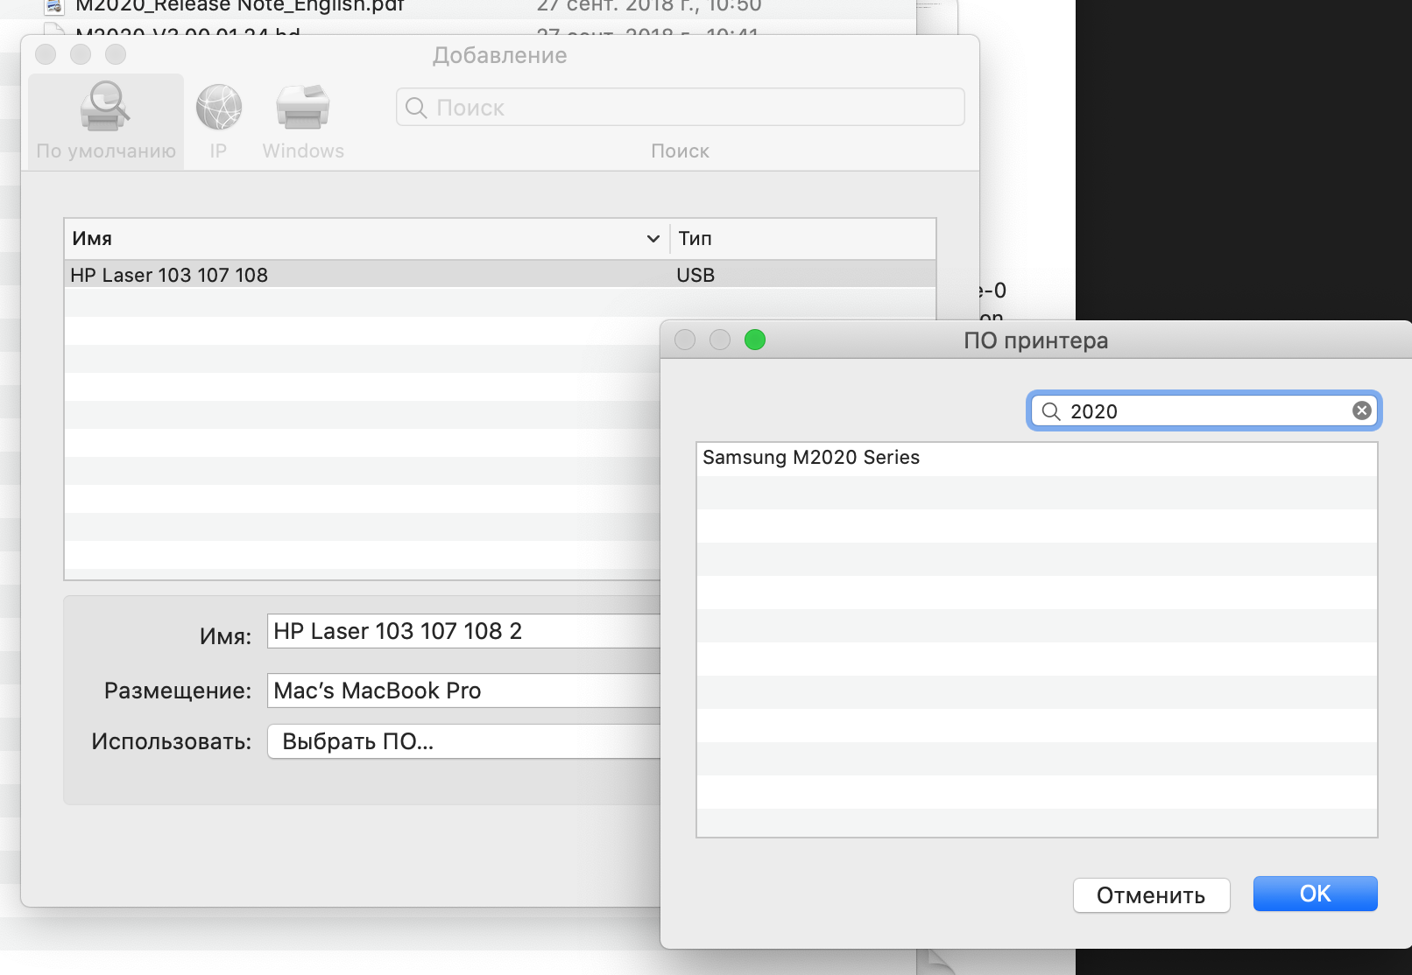Focus the Имя printer name field
This screenshot has height=975, width=1412.
464,631
